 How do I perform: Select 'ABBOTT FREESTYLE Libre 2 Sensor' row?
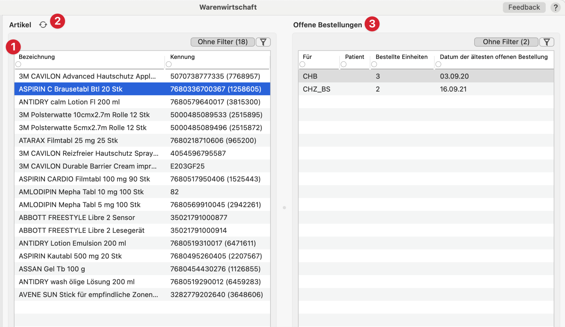click(142, 218)
